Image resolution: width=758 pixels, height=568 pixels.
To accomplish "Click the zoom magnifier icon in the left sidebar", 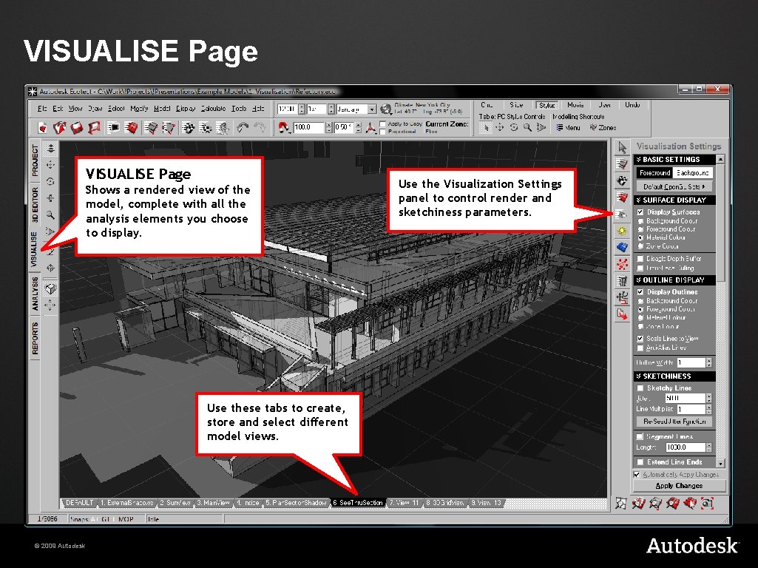I will (50, 215).
